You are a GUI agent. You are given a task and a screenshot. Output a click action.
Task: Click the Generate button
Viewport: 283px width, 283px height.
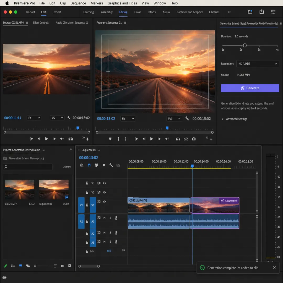tap(250, 88)
